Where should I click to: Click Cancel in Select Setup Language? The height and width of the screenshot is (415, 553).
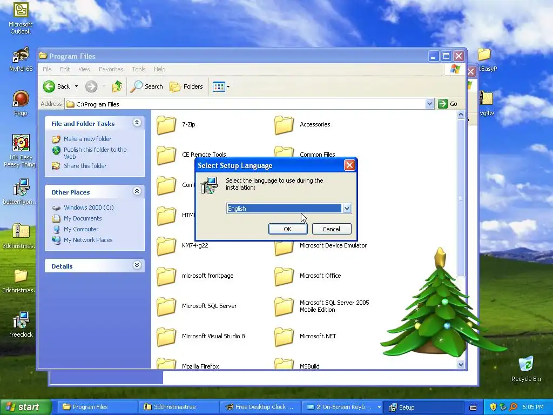(332, 229)
